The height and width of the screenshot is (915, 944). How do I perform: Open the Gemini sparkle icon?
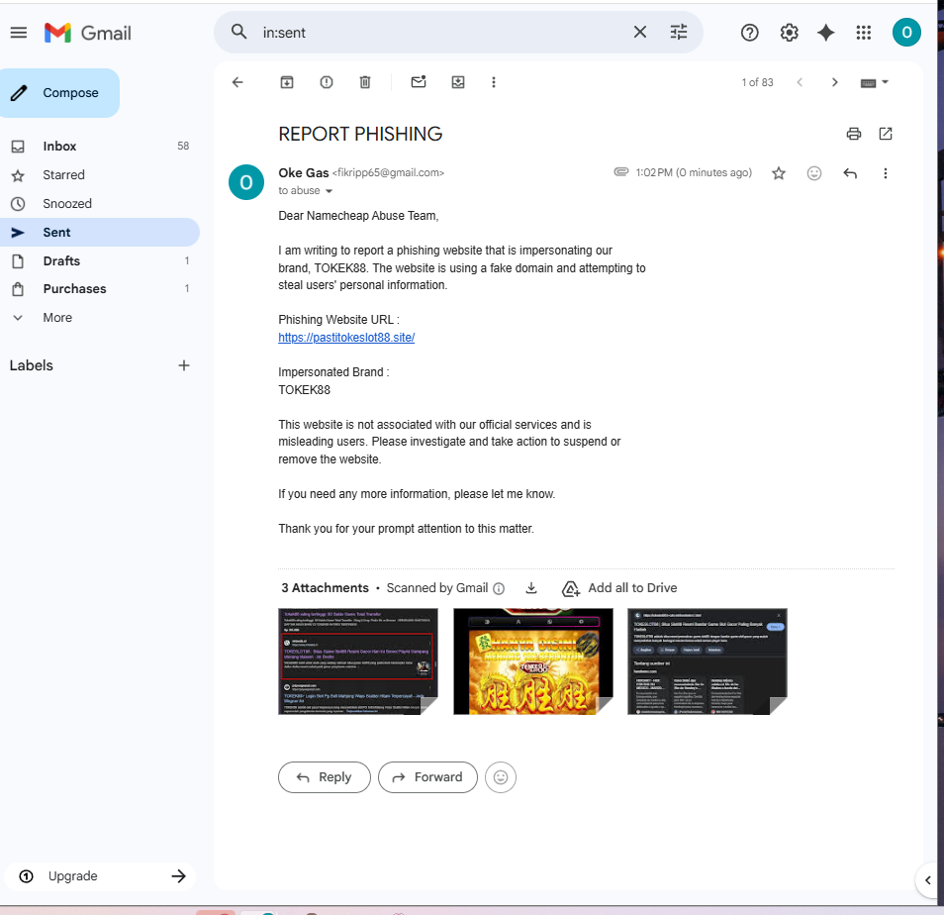pyautogui.click(x=826, y=33)
